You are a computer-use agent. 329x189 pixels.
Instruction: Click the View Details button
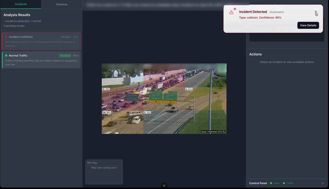pos(308,25)
